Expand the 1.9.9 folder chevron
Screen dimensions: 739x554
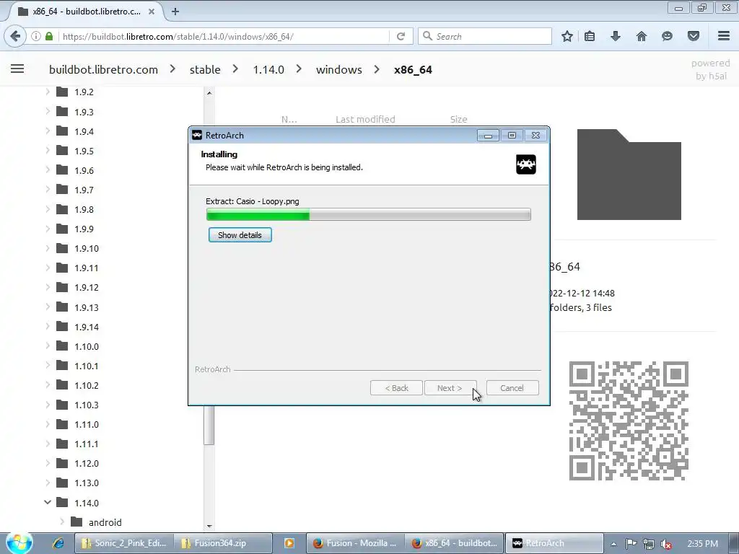[48, 229]
